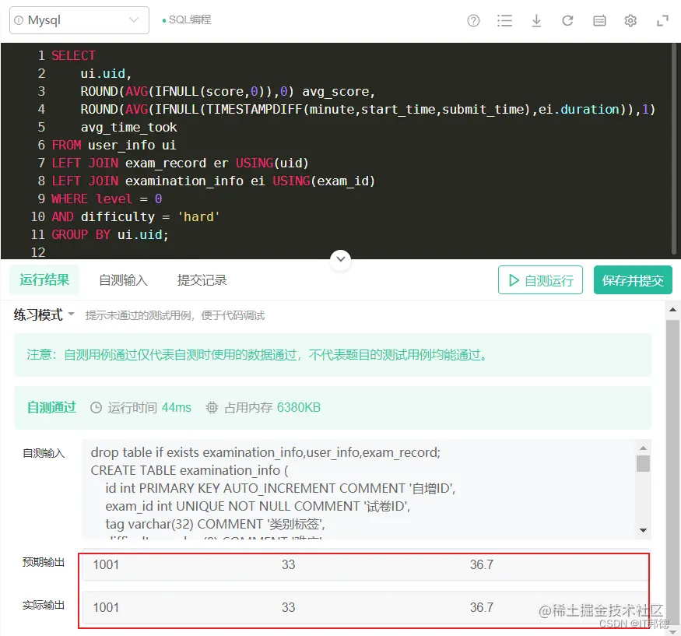Image resolution: width=681 pixels, height=636 pixels.
Task: Click the 自测通过 status text
Action: tap(51, 407)
